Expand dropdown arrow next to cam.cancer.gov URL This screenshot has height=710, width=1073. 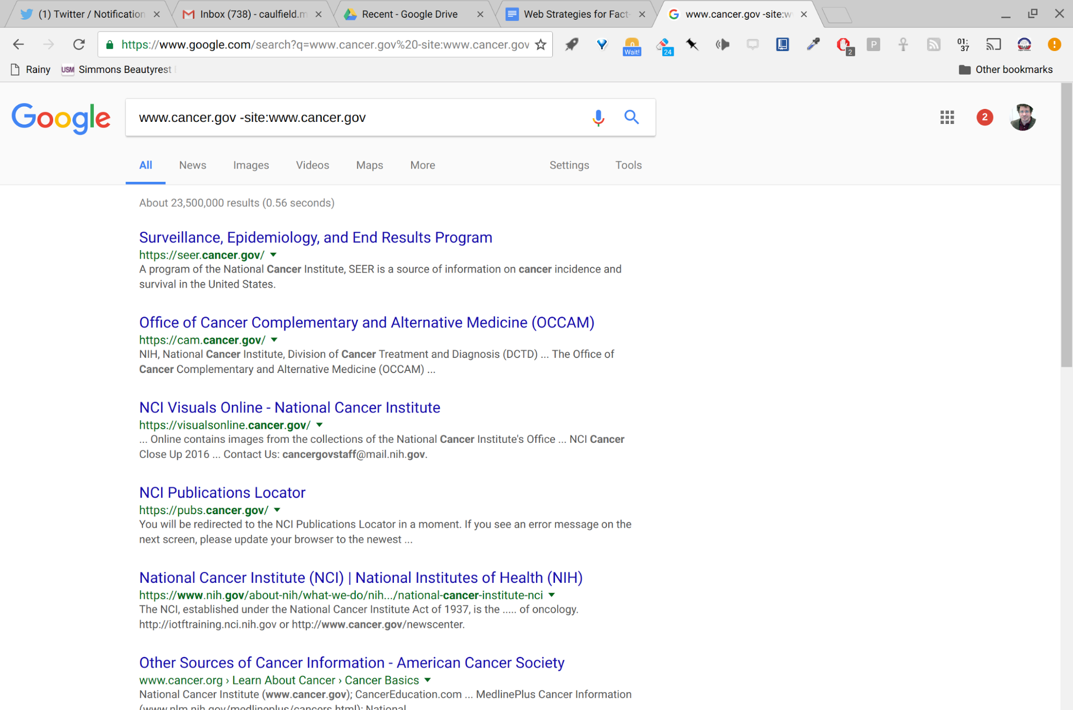[x=274, y=340]
